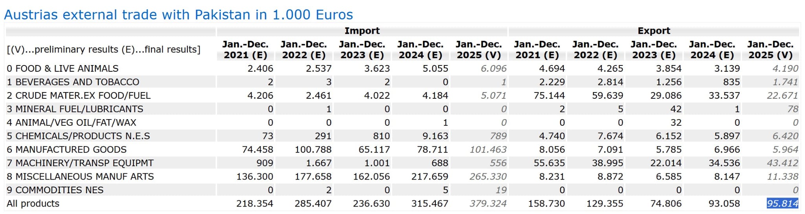
Task: Select the 75.144 crude materials export value
Action: click(x=549, y=96)
